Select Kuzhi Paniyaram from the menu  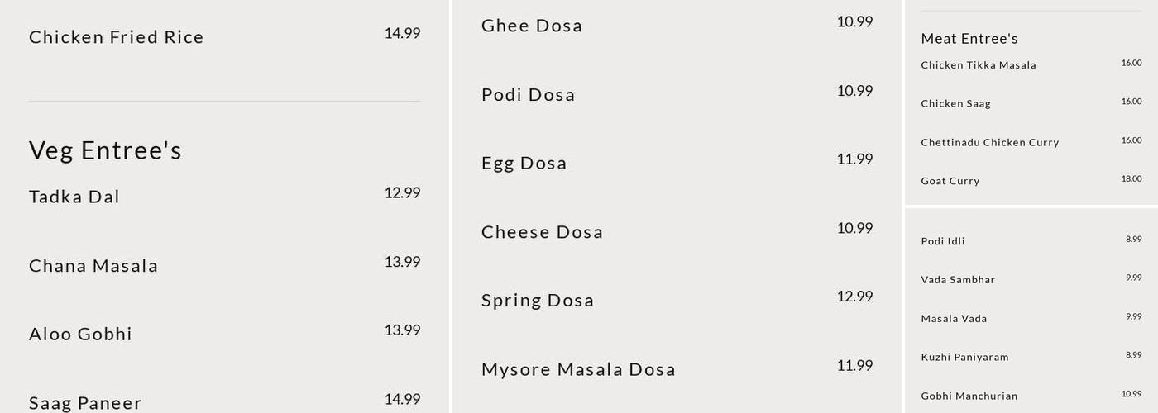[x=964, y=358]
